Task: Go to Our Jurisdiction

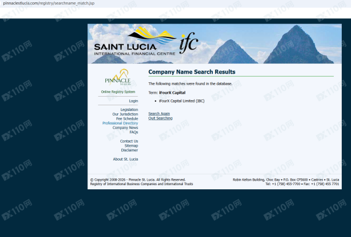Action: click(125, 114)
